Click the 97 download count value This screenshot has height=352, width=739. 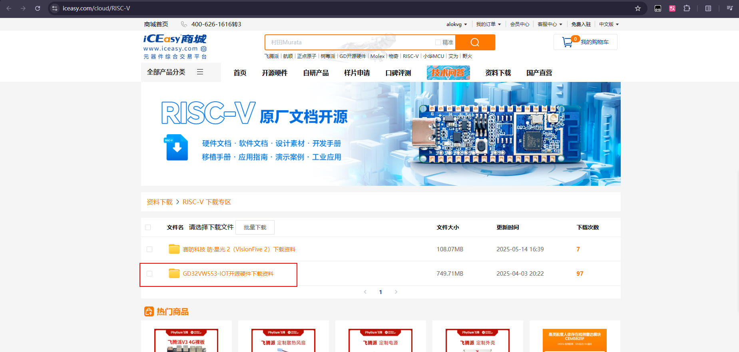(x=580, y=274)
